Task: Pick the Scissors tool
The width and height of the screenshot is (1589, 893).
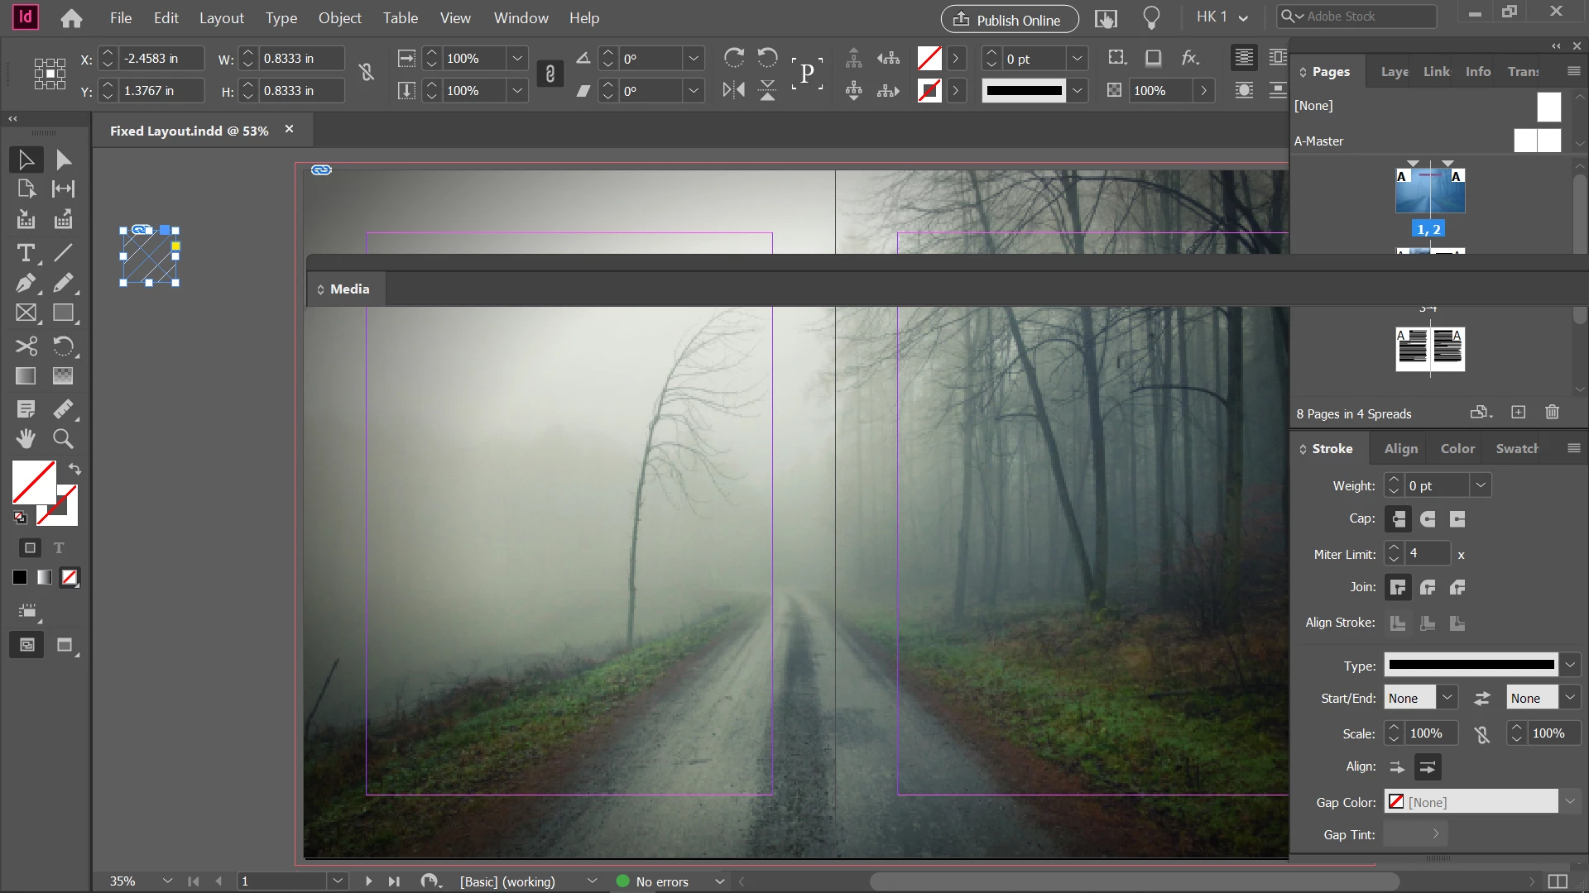Action: (26, 346)
